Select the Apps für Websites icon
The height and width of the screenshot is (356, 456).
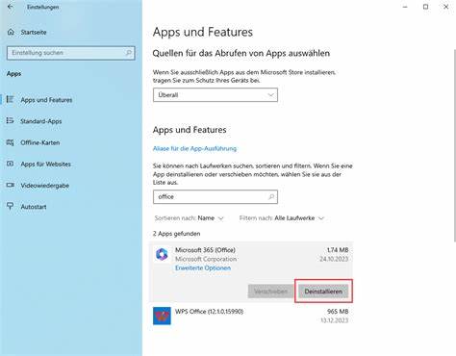click(11, 164)
